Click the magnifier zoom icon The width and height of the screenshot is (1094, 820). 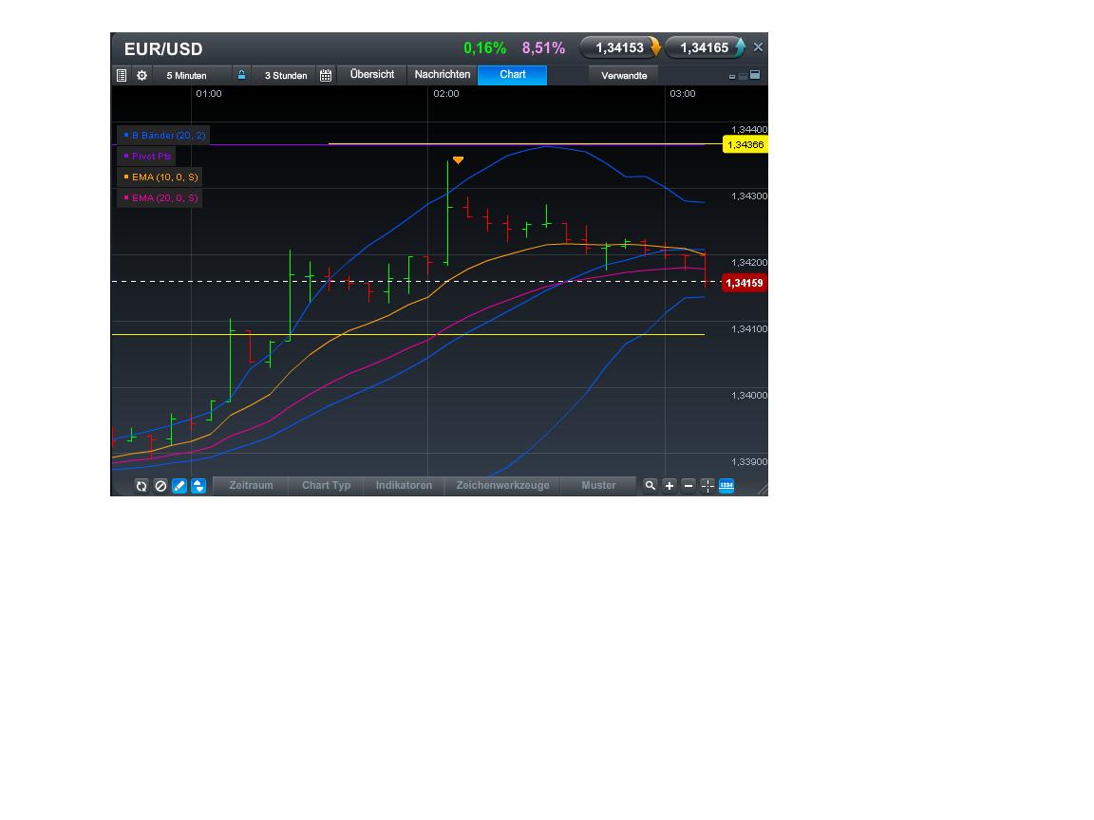(651, 485)
